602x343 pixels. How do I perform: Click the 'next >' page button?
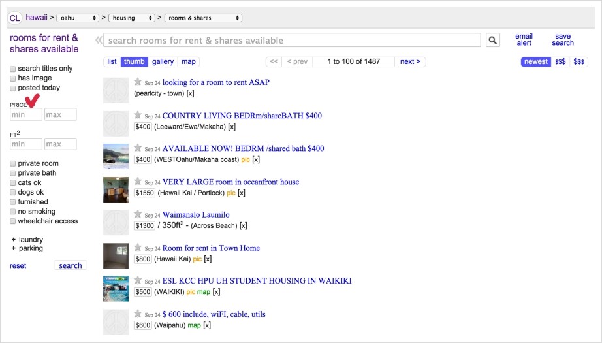(411, 62)
